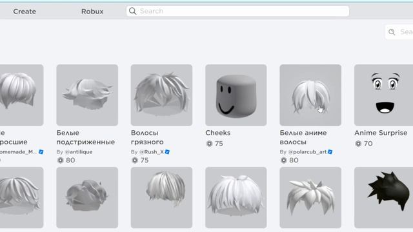
Task: Click price 80 under Белые подстриженные
Action: tap(70, 160)
